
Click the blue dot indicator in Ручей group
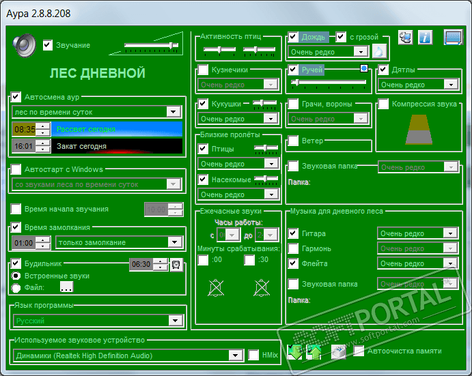364,68
